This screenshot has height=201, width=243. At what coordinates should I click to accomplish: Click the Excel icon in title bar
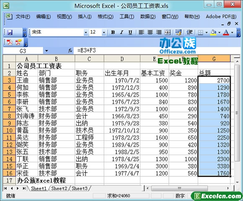coord(6,6)
